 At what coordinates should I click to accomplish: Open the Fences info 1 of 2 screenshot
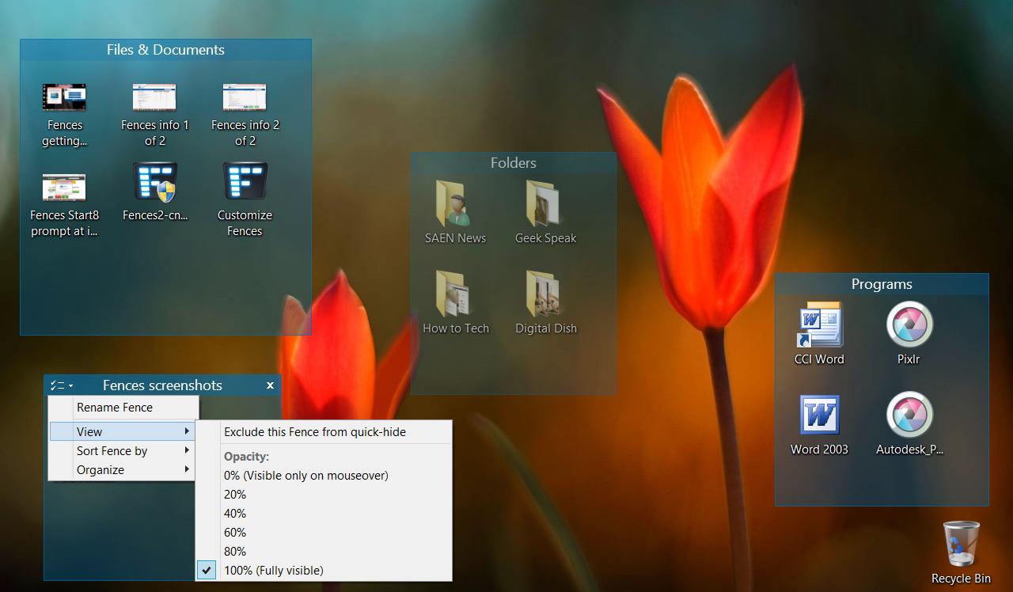click(154, 97)
